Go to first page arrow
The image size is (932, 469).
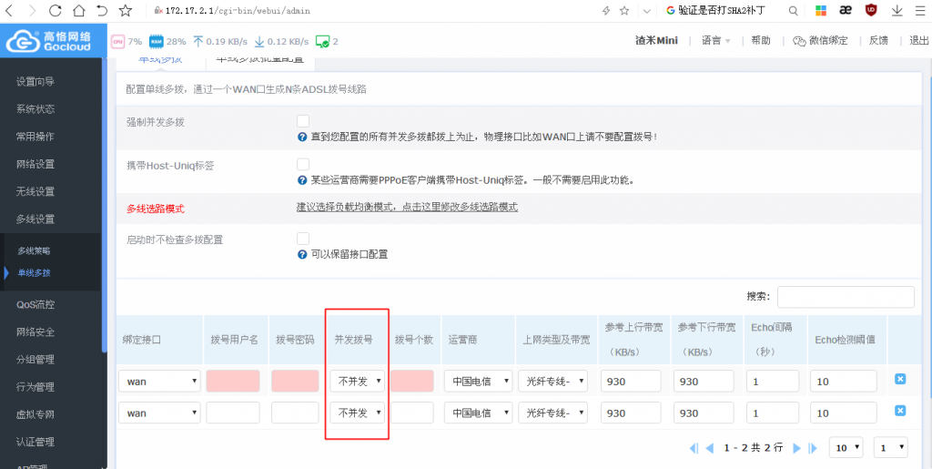[694, 448]
